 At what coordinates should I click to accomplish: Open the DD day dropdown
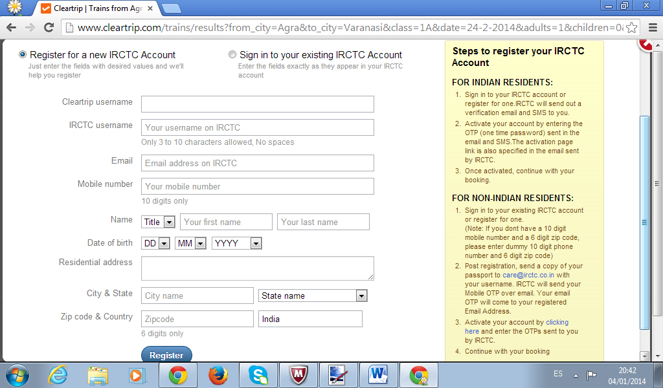coord(155,243)
